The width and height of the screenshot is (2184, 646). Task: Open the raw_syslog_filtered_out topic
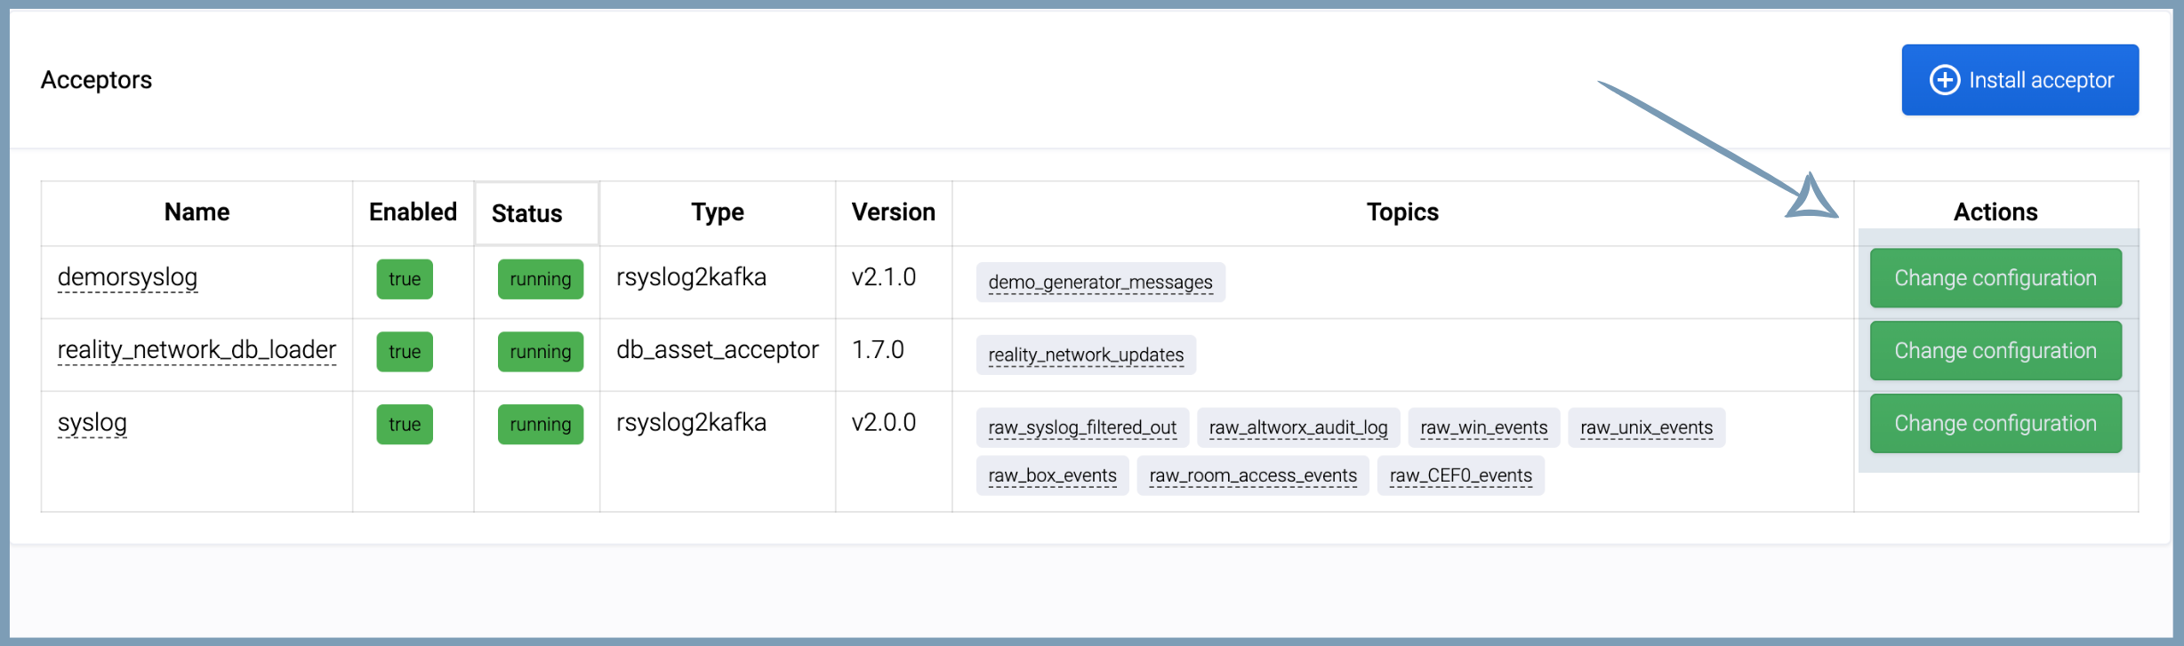click(1082, 428)
